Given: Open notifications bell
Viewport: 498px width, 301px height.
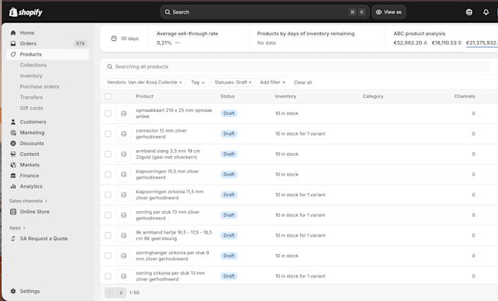Looking at the screenshot, I should pyautogui.click(x=486, y=12).
